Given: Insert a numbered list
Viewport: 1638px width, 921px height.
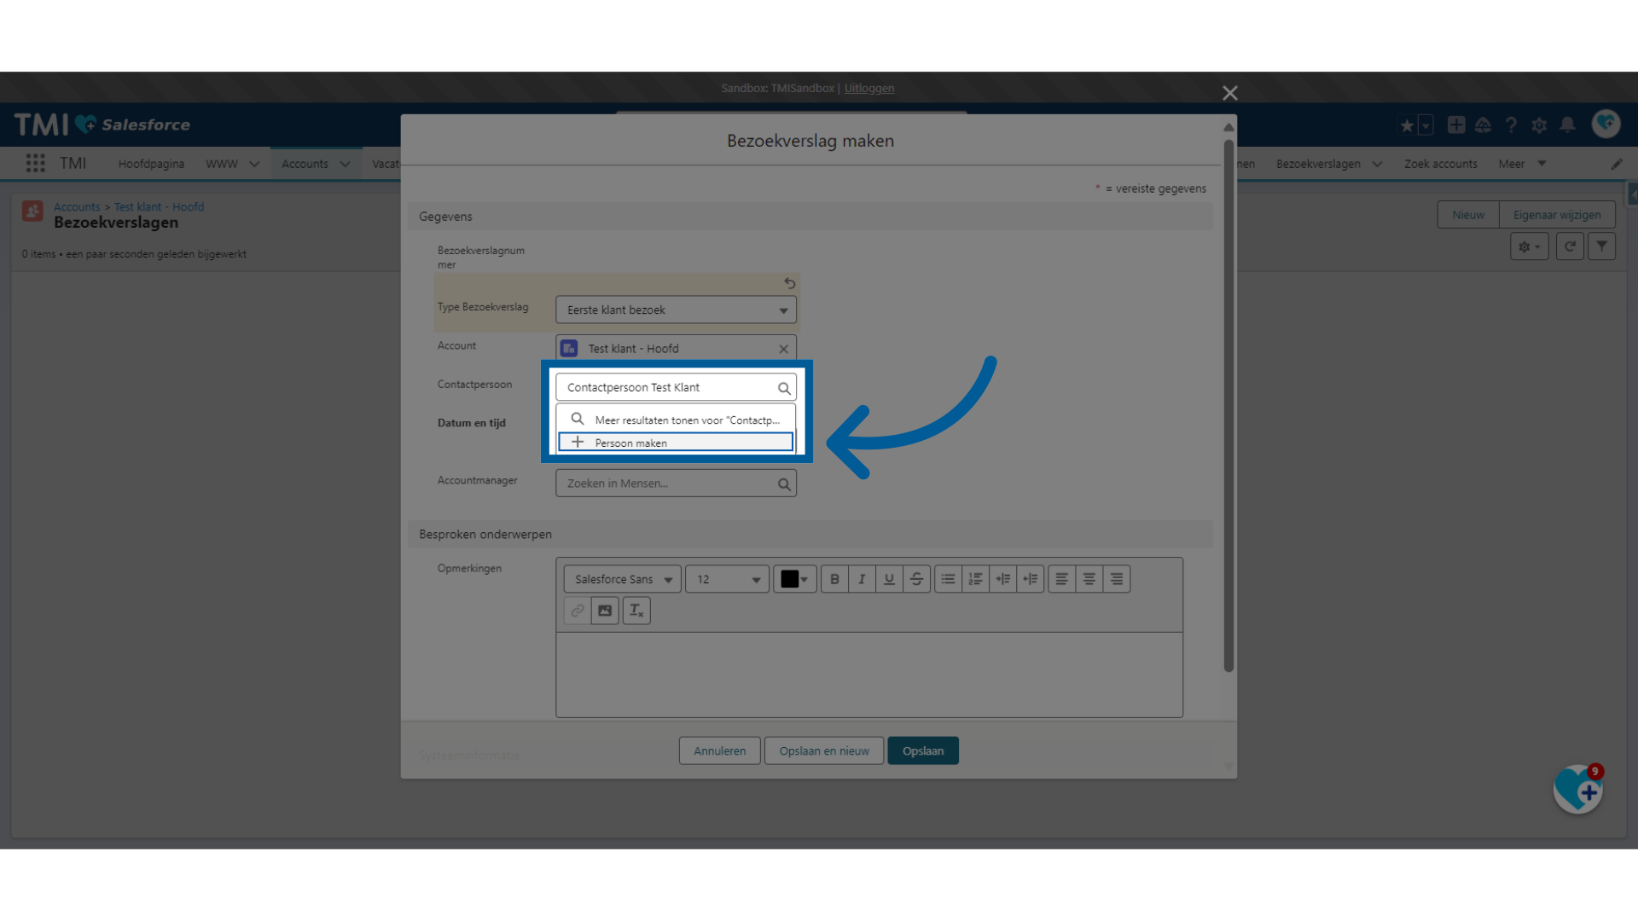Looking at the screenshot, I should click(975, 579).
